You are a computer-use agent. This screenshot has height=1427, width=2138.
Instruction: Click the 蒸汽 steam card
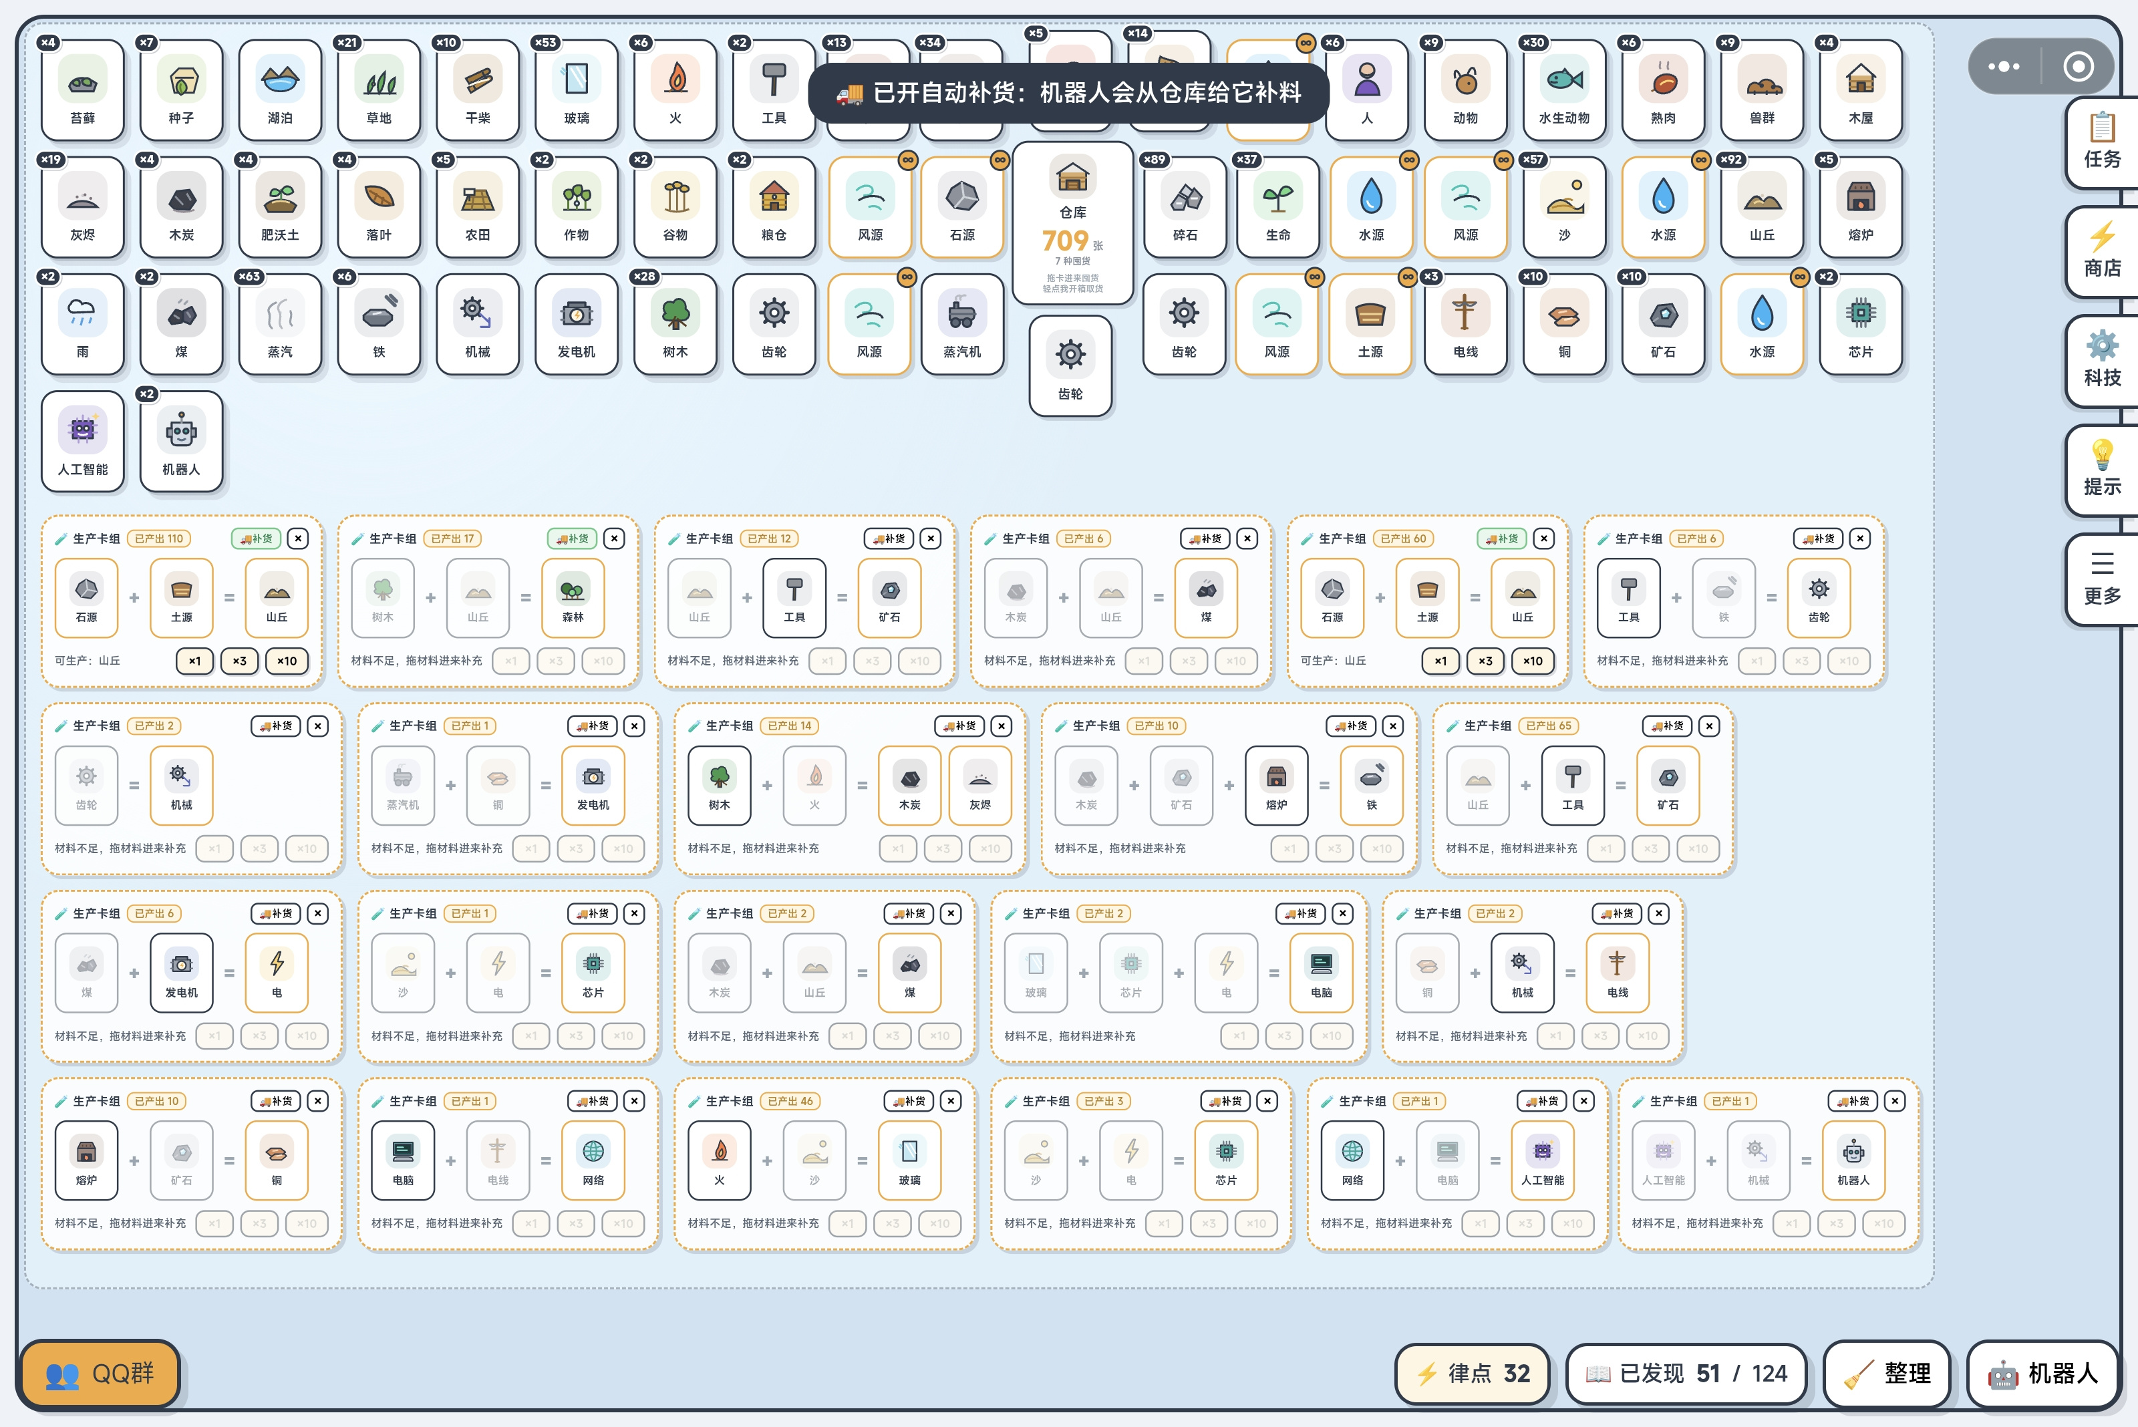pos(279,325)
